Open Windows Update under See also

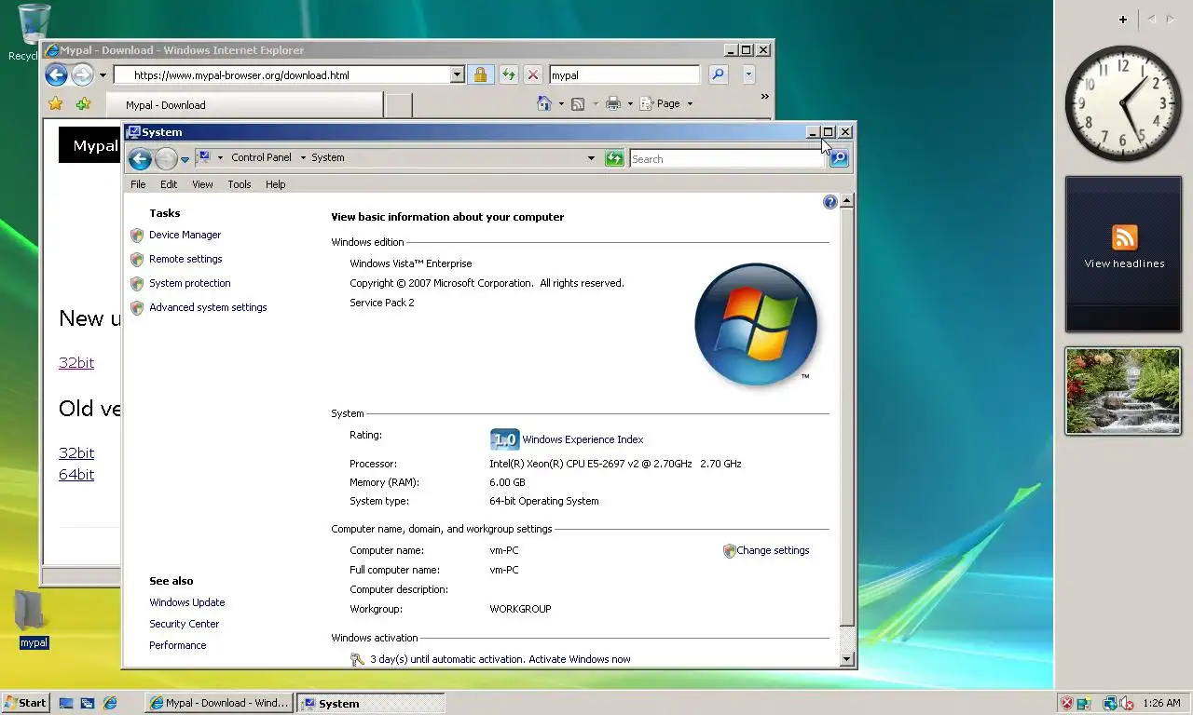(186, 602)
